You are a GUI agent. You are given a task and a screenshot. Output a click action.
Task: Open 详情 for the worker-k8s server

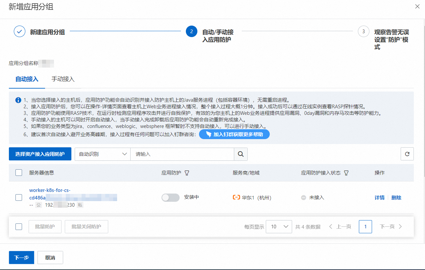pos(380,197)
